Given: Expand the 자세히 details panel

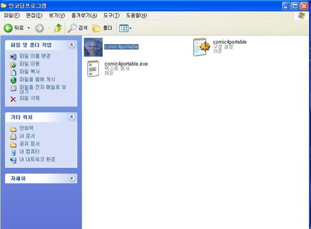Looking at the screenshot, I should 71,178.
